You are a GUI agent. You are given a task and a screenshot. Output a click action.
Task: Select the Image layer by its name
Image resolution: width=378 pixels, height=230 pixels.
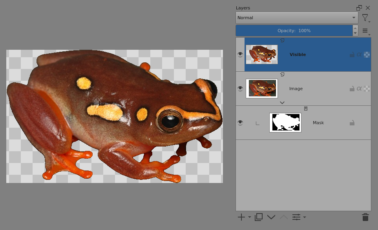(296, 89)
